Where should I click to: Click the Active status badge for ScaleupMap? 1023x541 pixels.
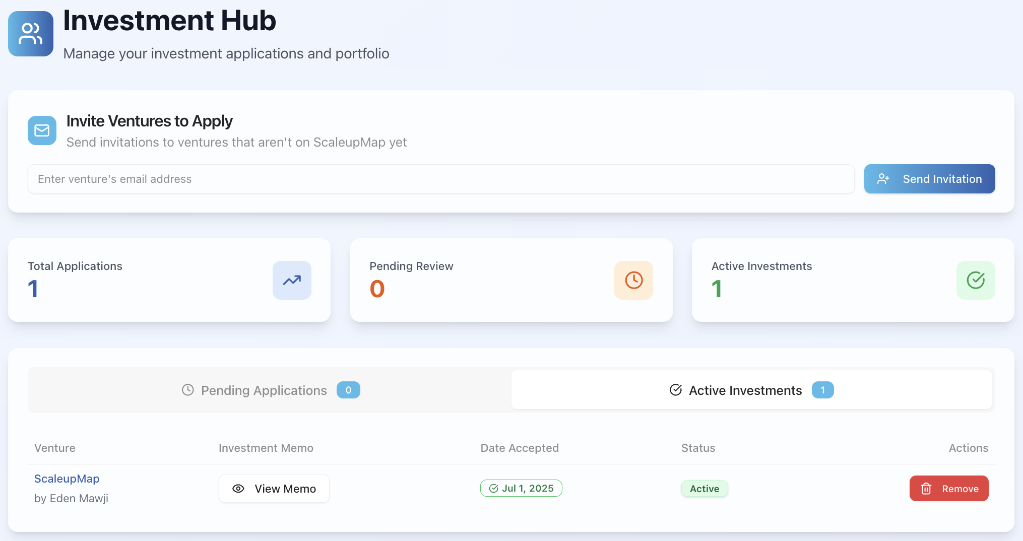pyautogui.click(x=705, y=488)
